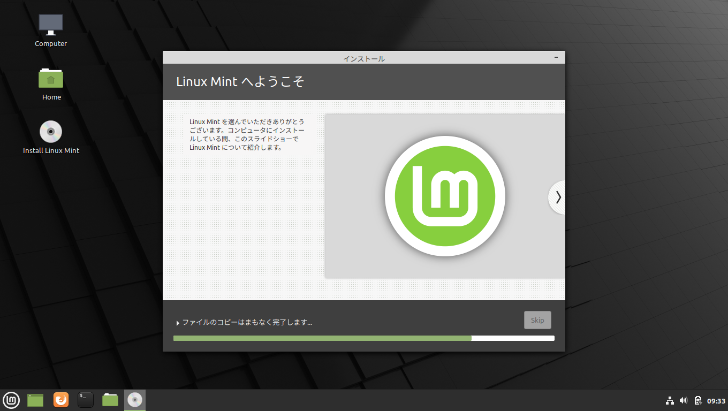Select the installer disc taskbar entry
This screenshot has height=411, width=728.
point(135,400)
